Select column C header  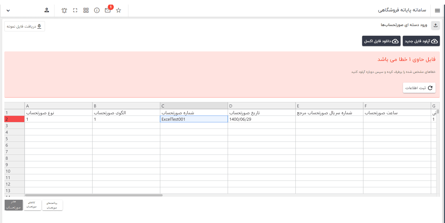[x=194, y=106]
